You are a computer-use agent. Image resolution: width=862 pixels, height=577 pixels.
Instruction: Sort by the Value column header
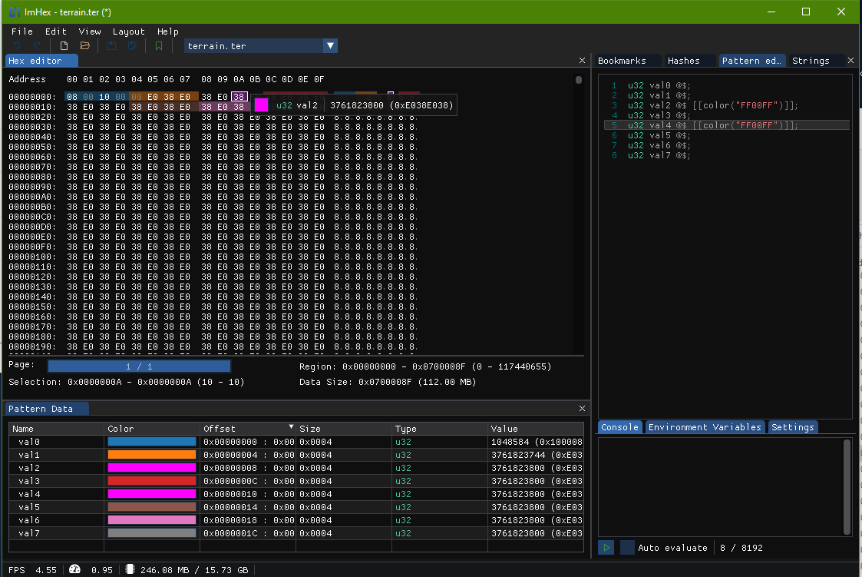click(536, 429)
